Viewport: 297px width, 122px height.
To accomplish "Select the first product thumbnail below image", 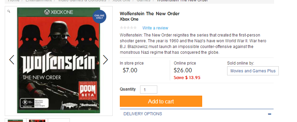I will pyautogui.click(x=16, y=120).
